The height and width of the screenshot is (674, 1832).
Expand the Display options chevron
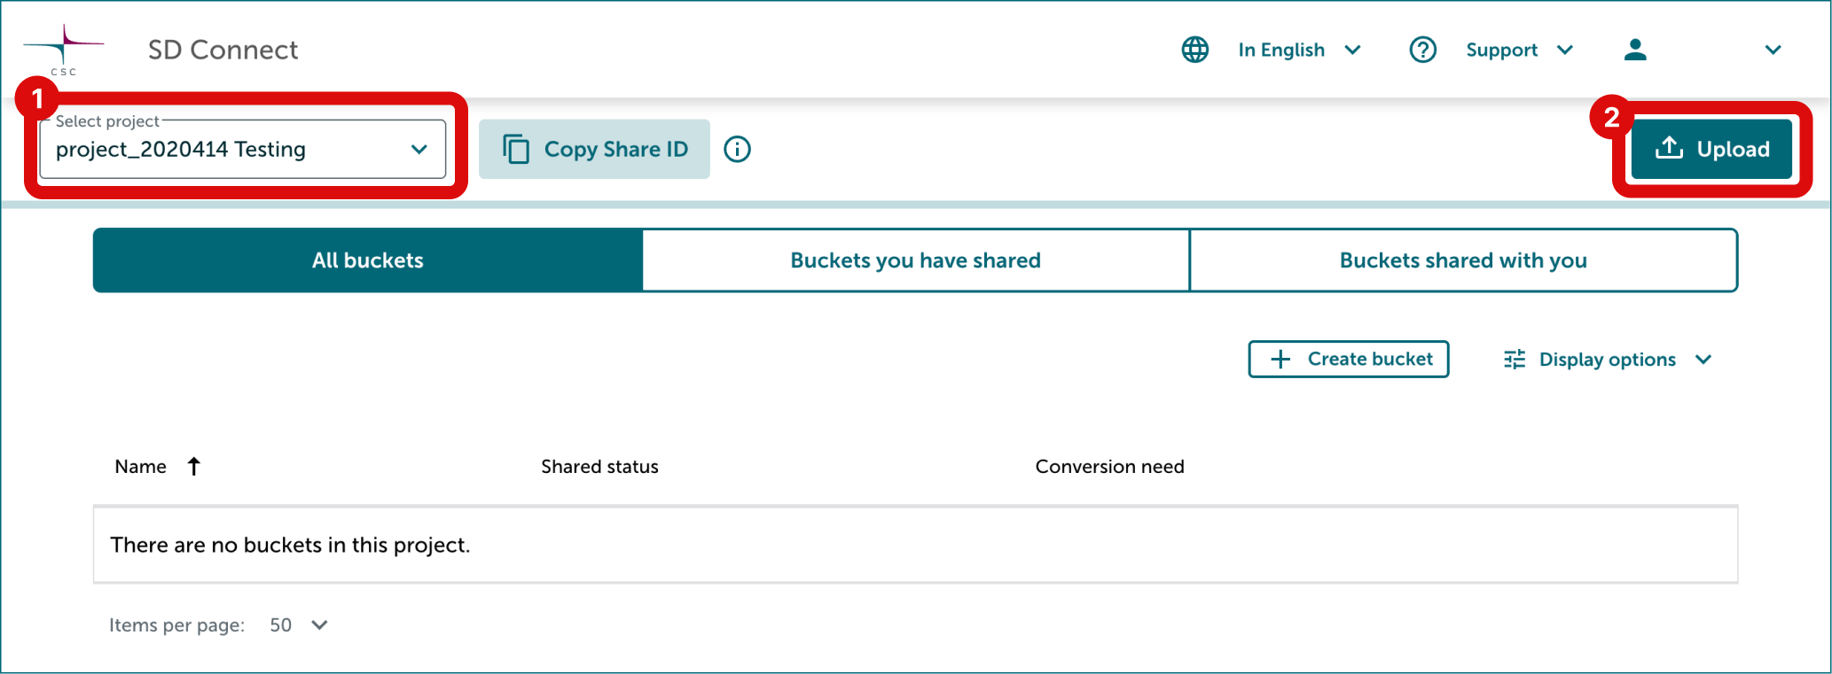1703,359
